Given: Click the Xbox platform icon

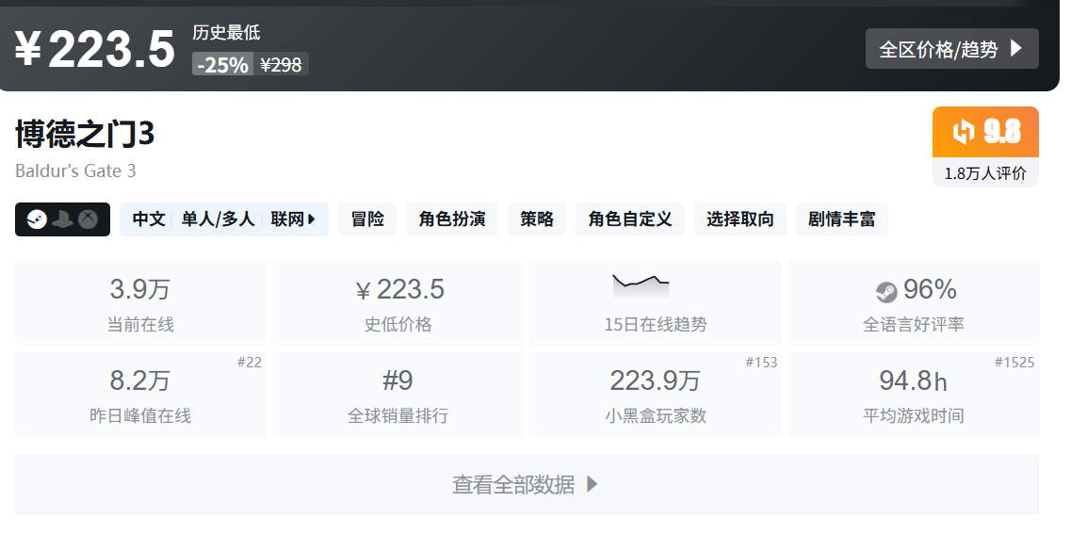Looking at the screenshot, I should (x=88, y=219).
